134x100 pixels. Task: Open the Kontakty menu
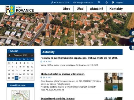[x=116, y=9]
